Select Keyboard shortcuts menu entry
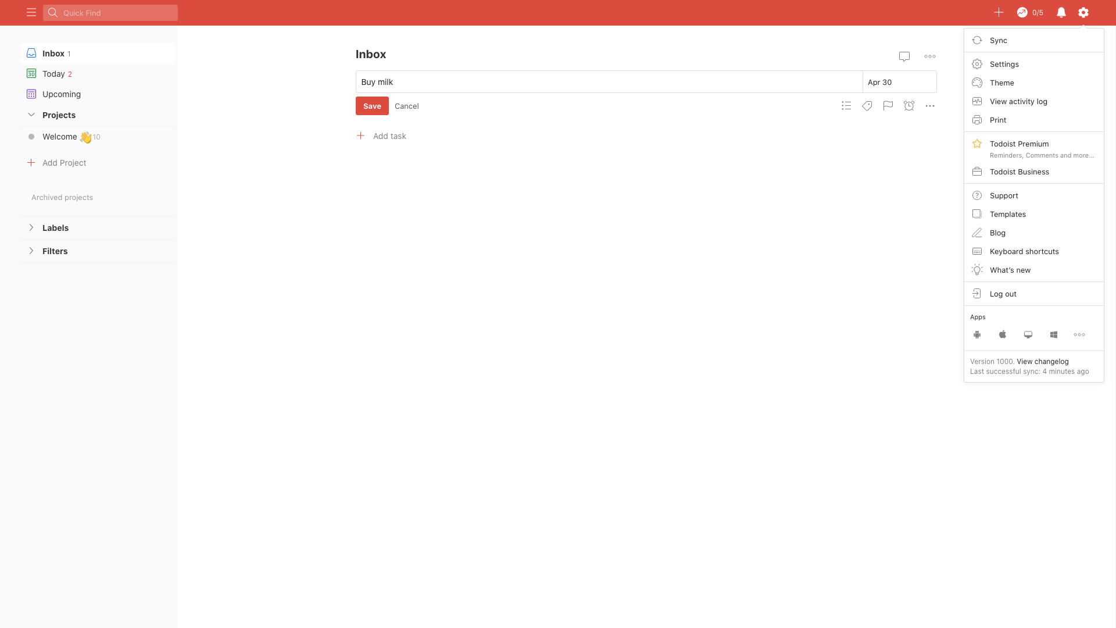 (x=1024, y=251)
